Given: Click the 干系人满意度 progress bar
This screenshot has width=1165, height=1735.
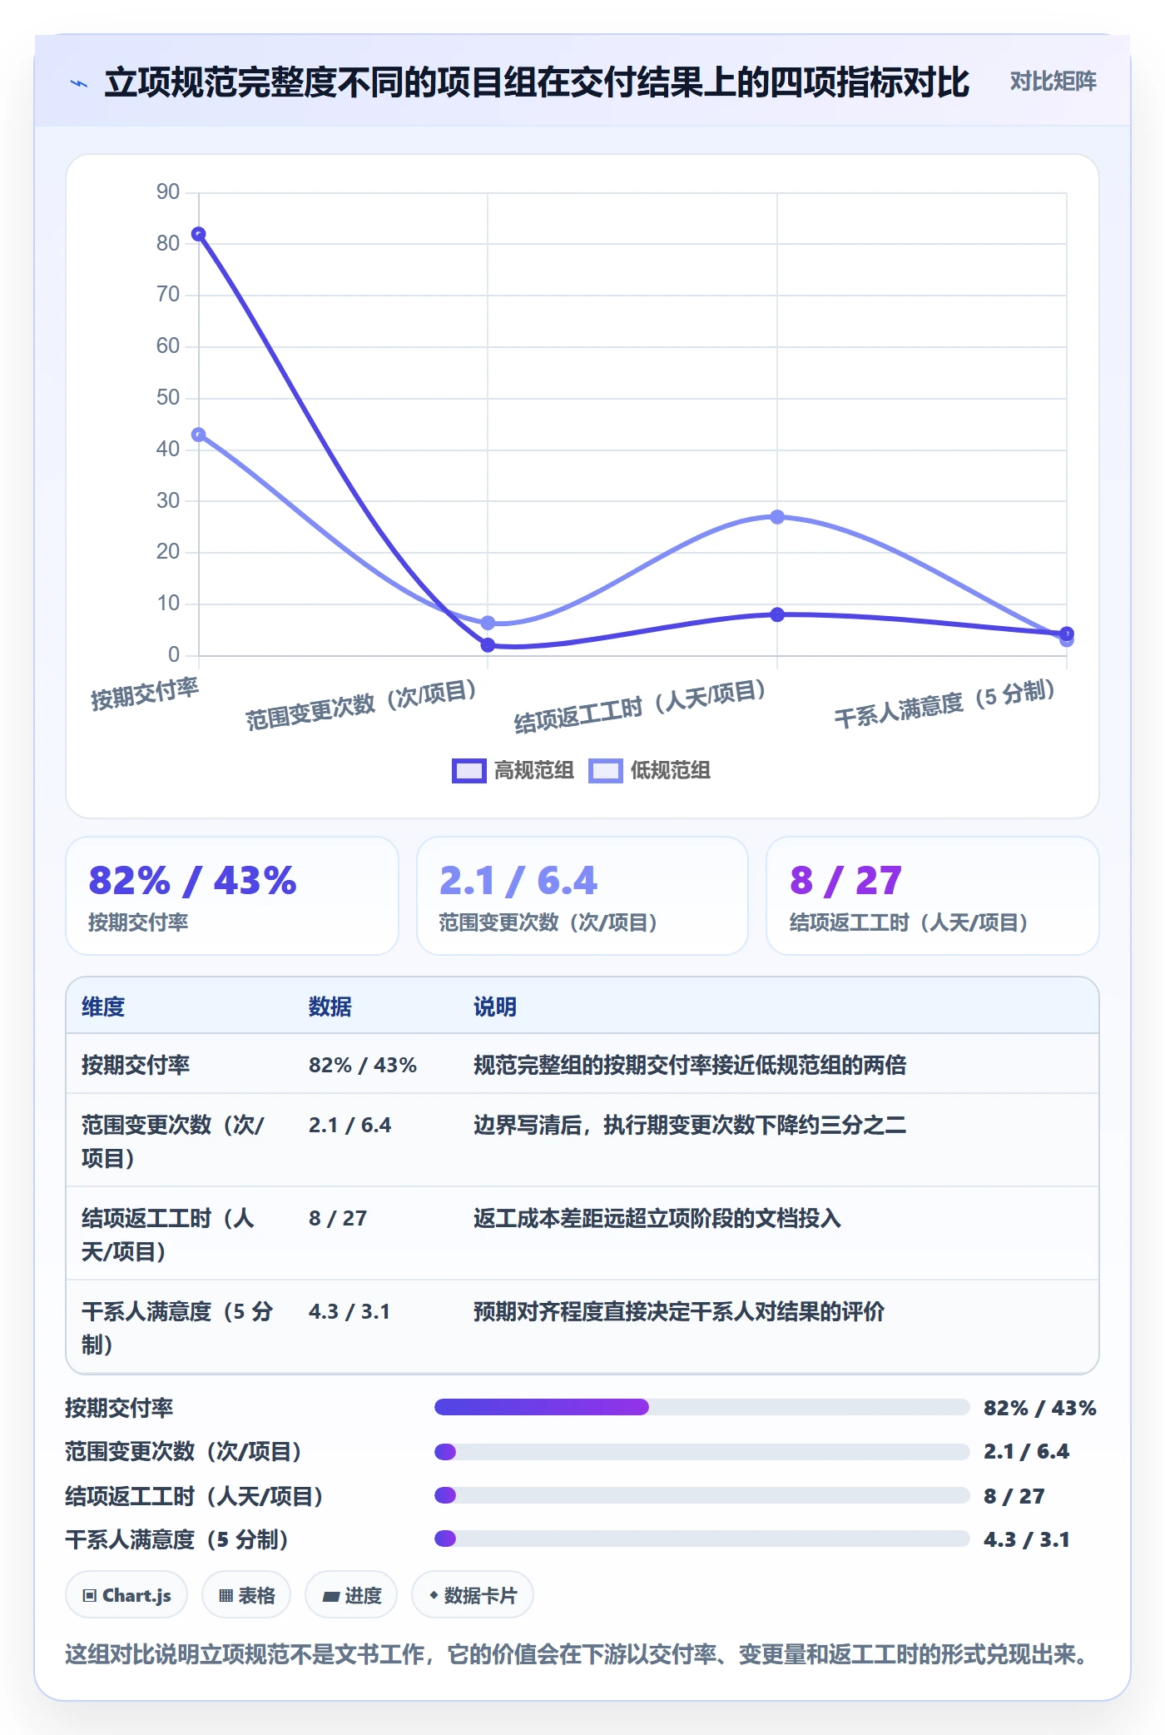Looking at the screenshot, I should pos(701,1539).
